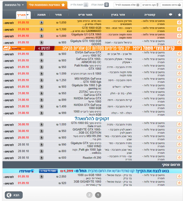Open photo of GAINWARD 1,100 ₪ listing
Image resolution: width=183 pixels, height=201 pixels.
41,29
